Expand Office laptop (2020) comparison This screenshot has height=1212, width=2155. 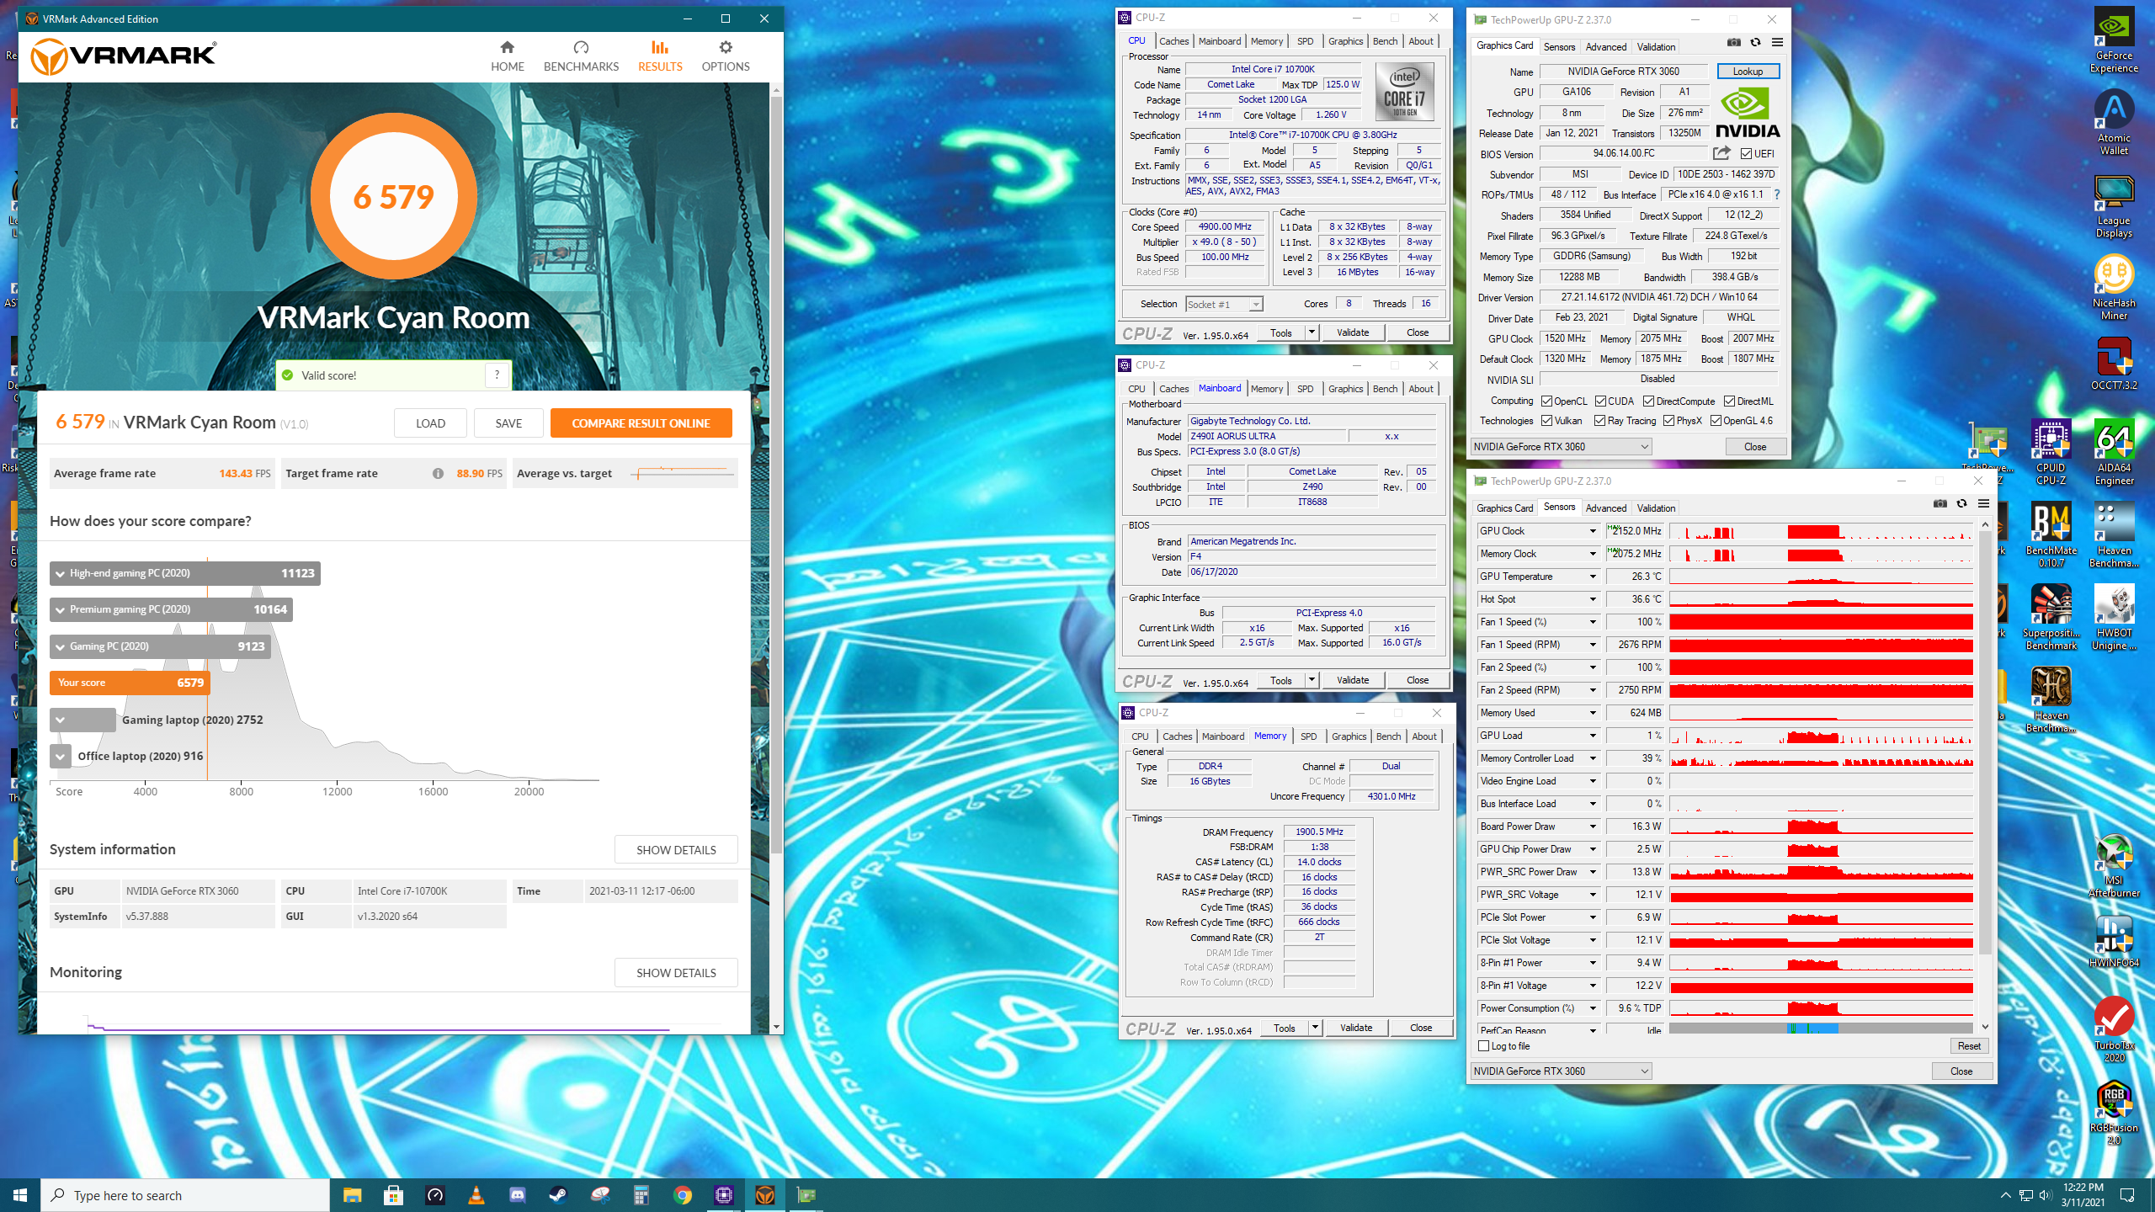[x=60, y=757]
